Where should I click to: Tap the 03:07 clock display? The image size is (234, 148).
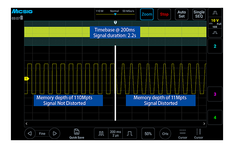pos(16,18)
